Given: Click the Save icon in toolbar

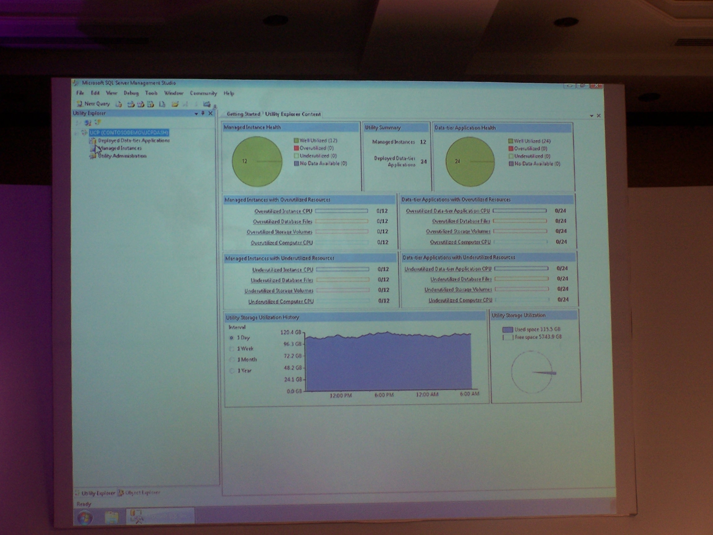Looking at the screenshot, I should coord(185,104).
